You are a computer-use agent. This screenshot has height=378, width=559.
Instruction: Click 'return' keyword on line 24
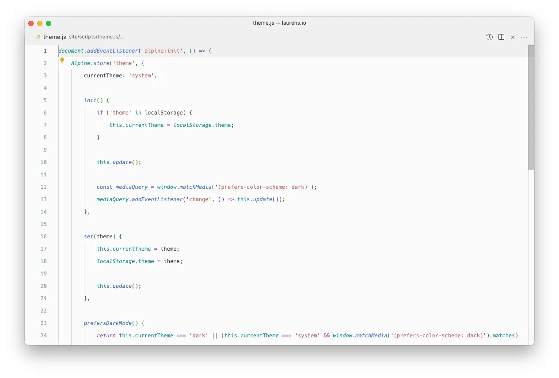[x=106, y=336]
